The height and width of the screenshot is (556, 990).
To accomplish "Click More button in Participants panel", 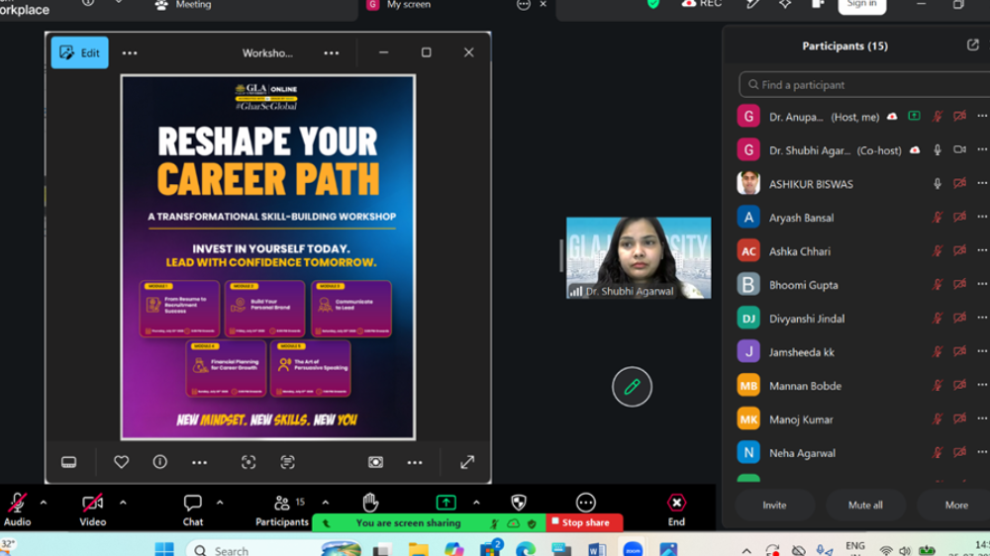I will click(x=956, y=505).
